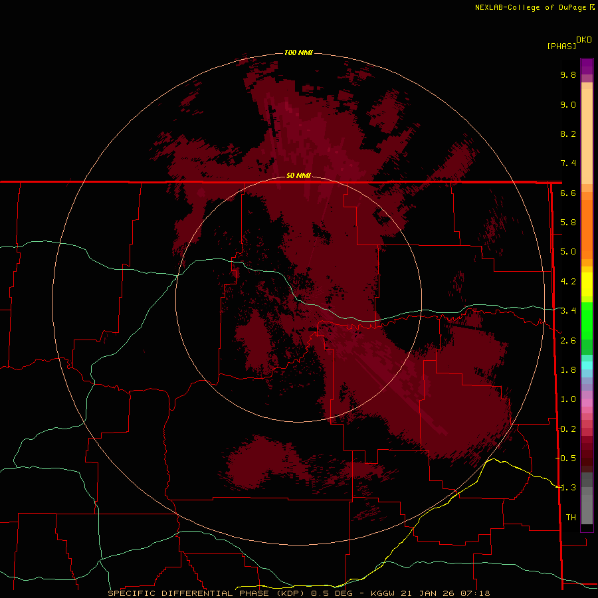Click the KGGW radar site identifier
The image size is (598, 598).
click(382, 593)
